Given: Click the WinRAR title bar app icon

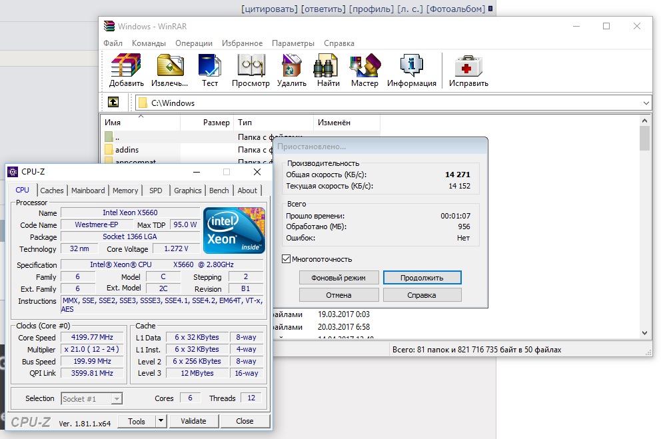Looking at the screenshot, I should click(109, 26).
